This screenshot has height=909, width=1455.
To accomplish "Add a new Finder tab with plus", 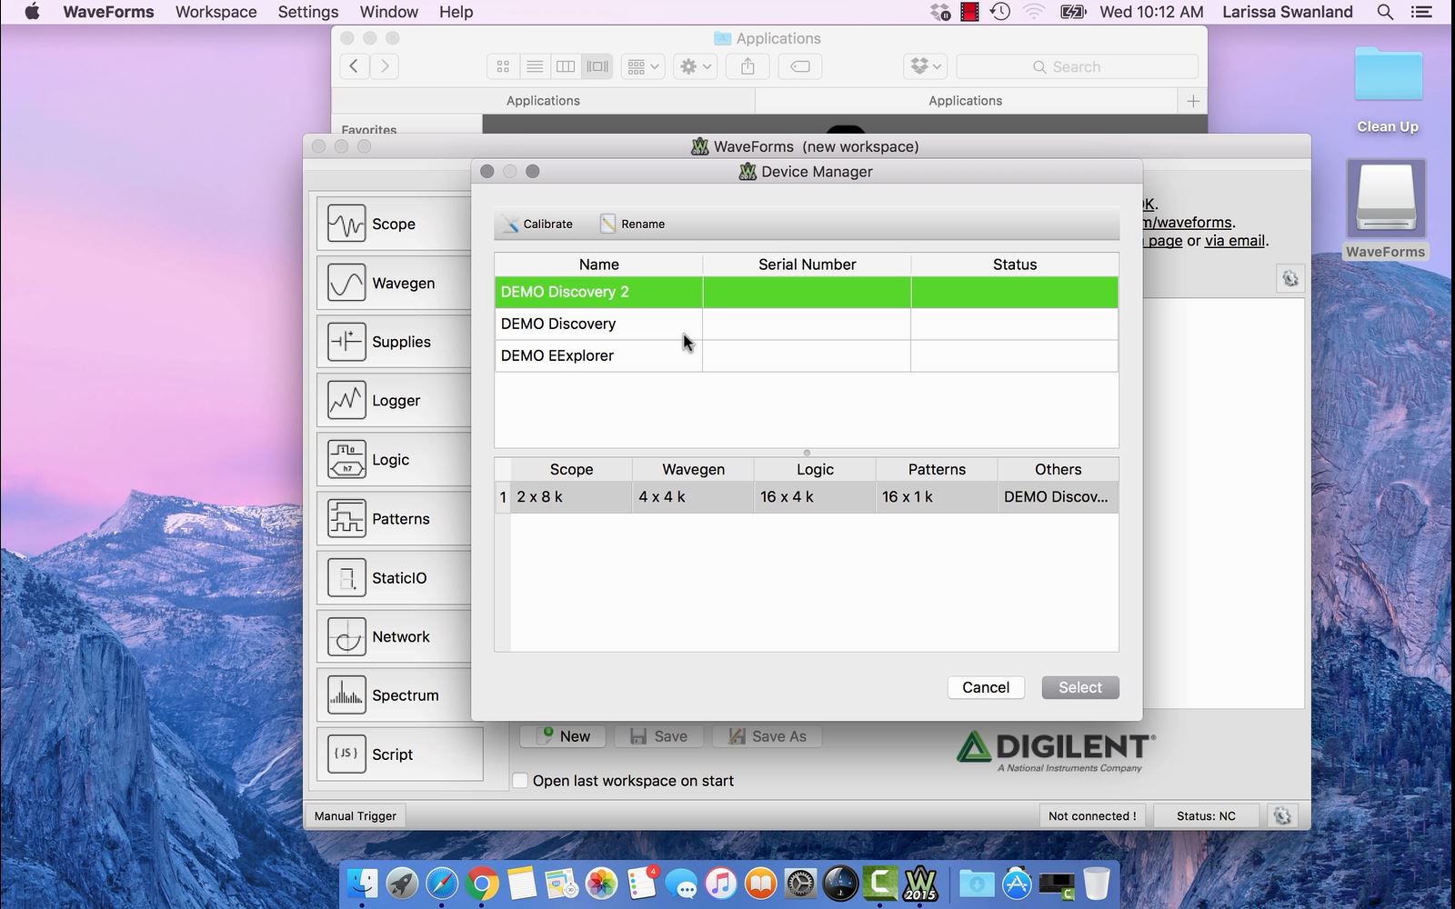I will tap(1193, 101).
